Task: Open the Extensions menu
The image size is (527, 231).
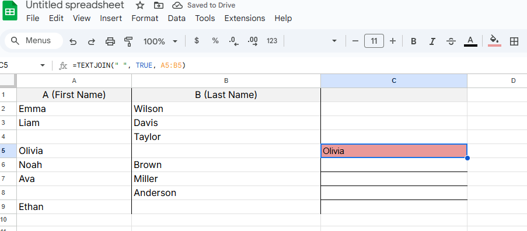Action: pos(245,18)
